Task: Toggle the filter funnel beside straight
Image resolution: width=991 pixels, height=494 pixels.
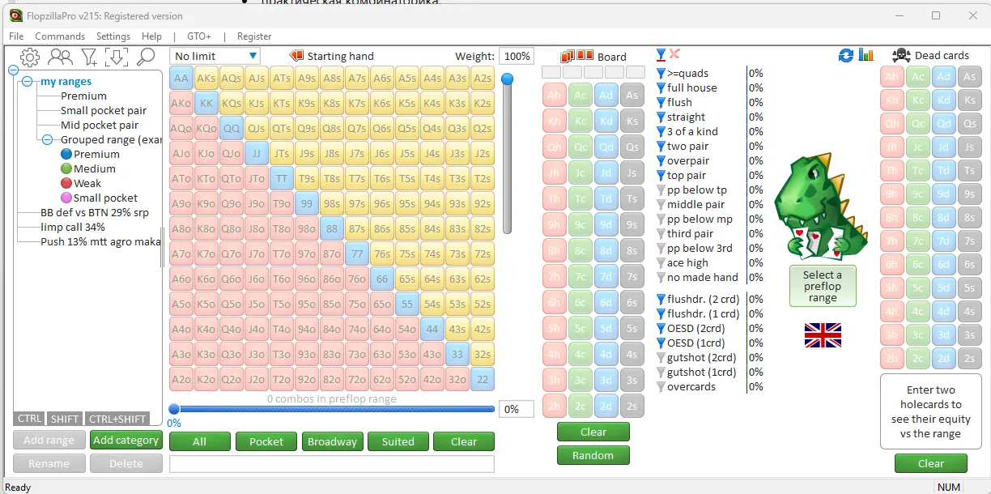Action: pos(661,117)
